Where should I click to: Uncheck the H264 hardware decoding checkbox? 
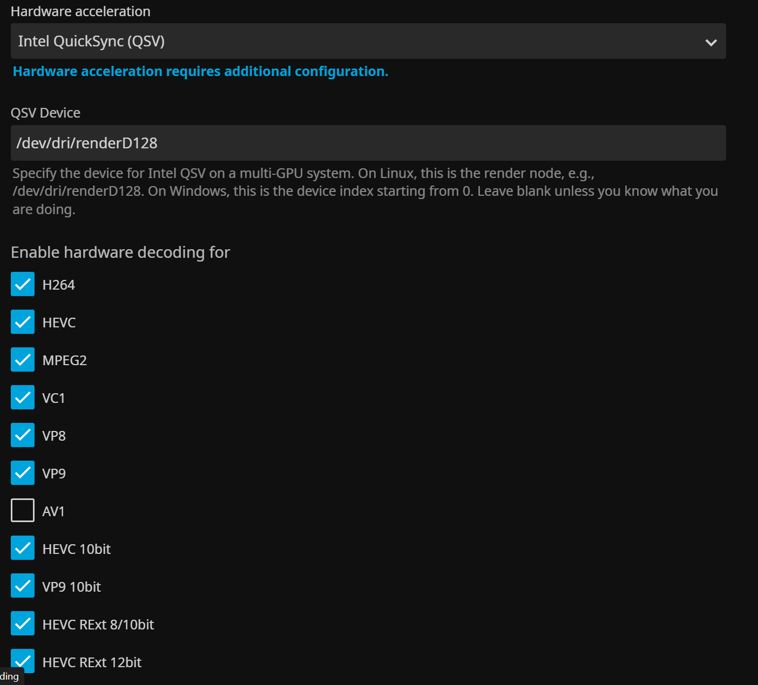[23, 284]
